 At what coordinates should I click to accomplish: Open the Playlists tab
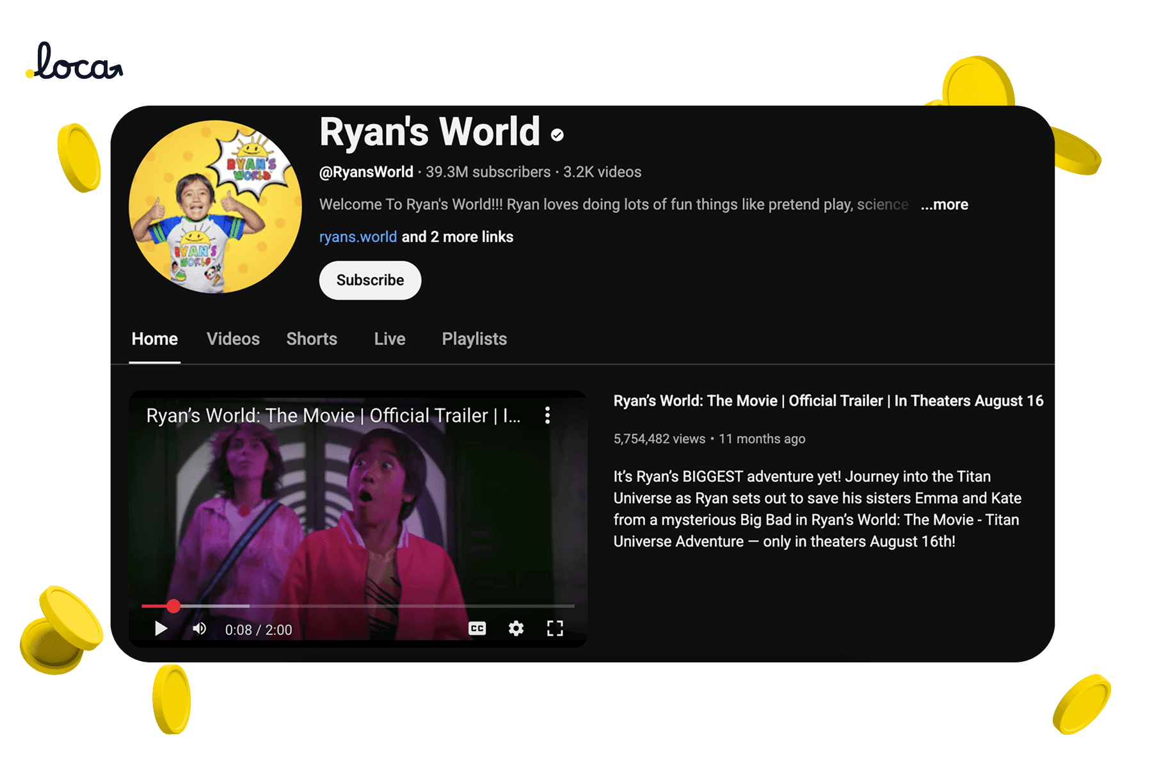click(x=474, y=339)
